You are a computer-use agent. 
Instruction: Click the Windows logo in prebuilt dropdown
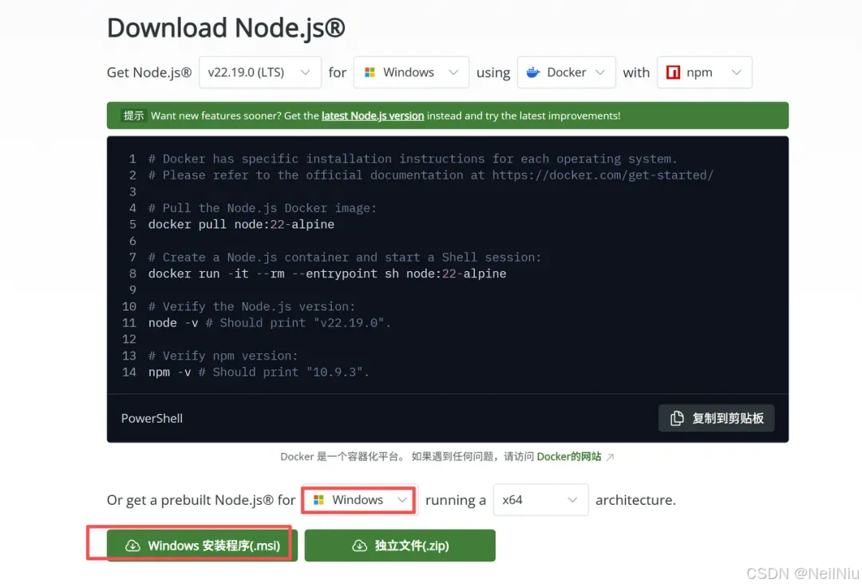(x=318, y=500)
